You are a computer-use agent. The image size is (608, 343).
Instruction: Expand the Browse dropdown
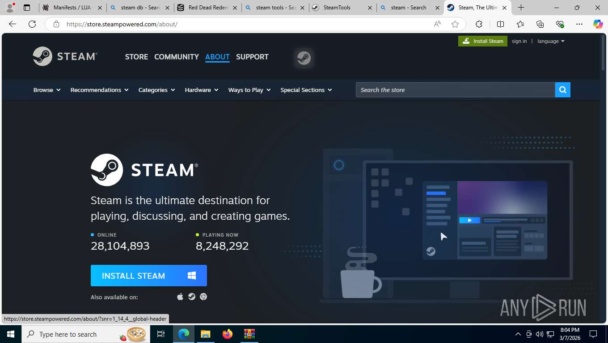click(47, 90)
